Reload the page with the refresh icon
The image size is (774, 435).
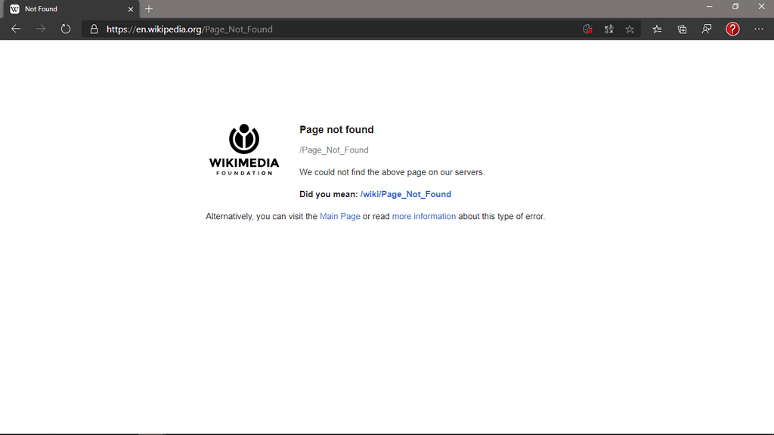click(66, 29)
